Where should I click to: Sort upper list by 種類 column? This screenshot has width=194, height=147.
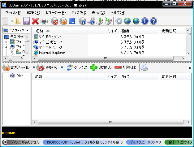[x=139, y=31]
